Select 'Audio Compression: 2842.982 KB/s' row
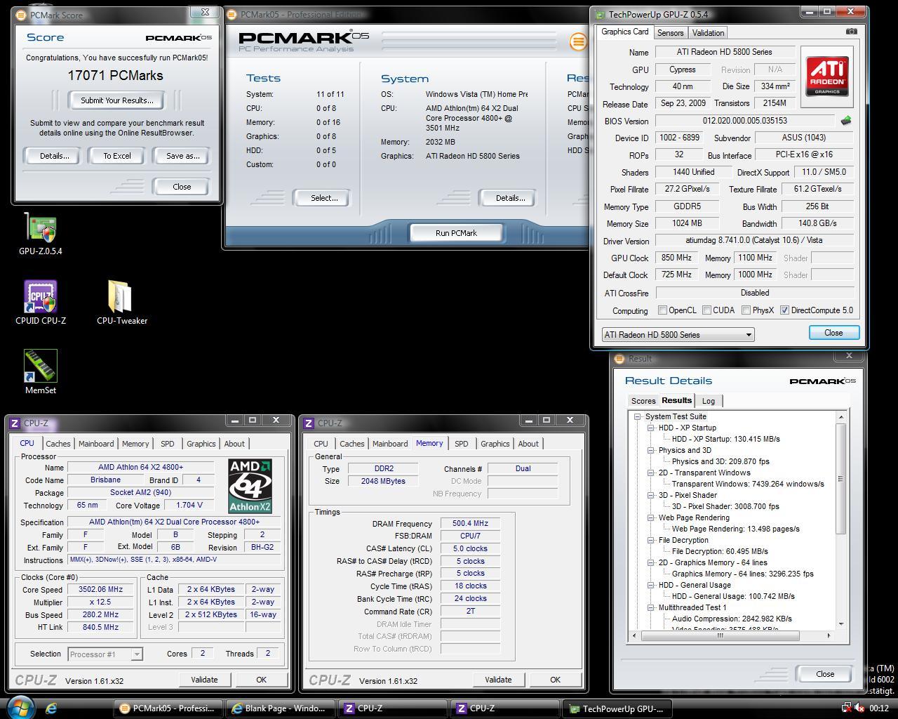898x719 pixels. pos(732,619)
